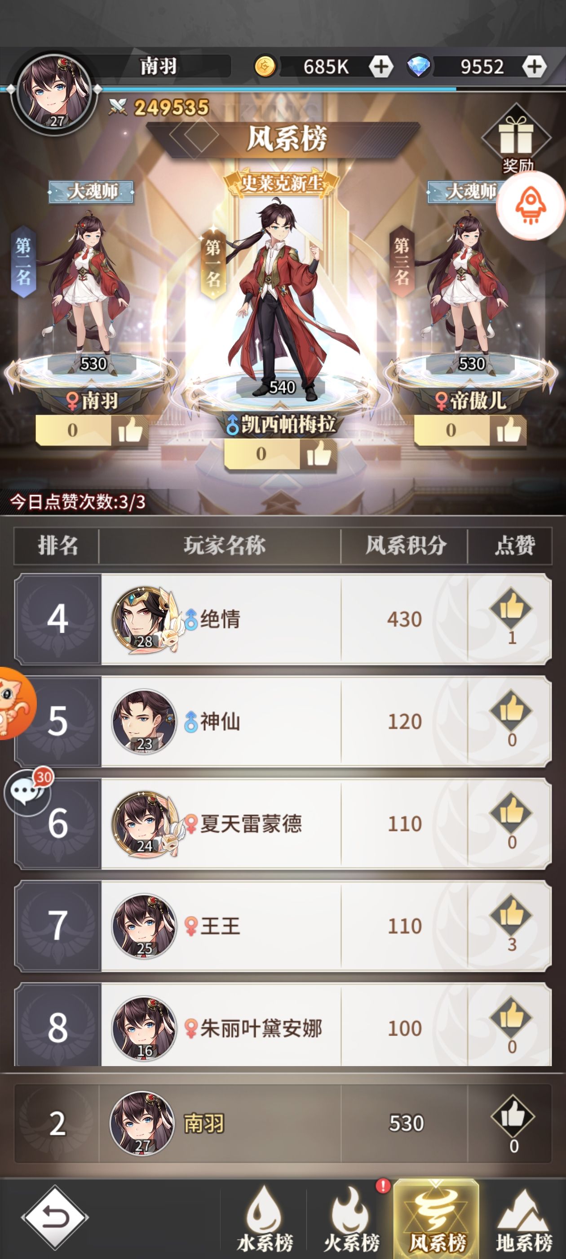This screenshot has width=566, height=1259.
Task: Tap the orange rocket floating icon
Action: tap(531, 206)
